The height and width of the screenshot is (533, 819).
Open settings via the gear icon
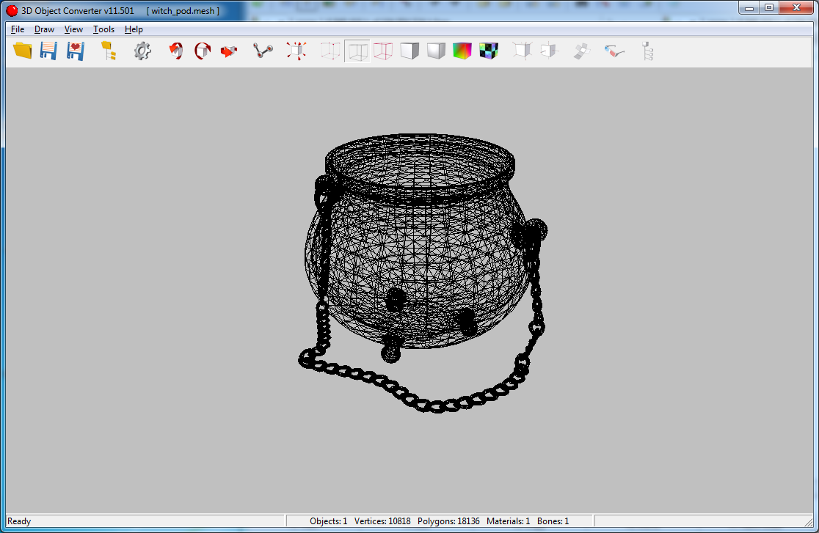tap(142, 51)
